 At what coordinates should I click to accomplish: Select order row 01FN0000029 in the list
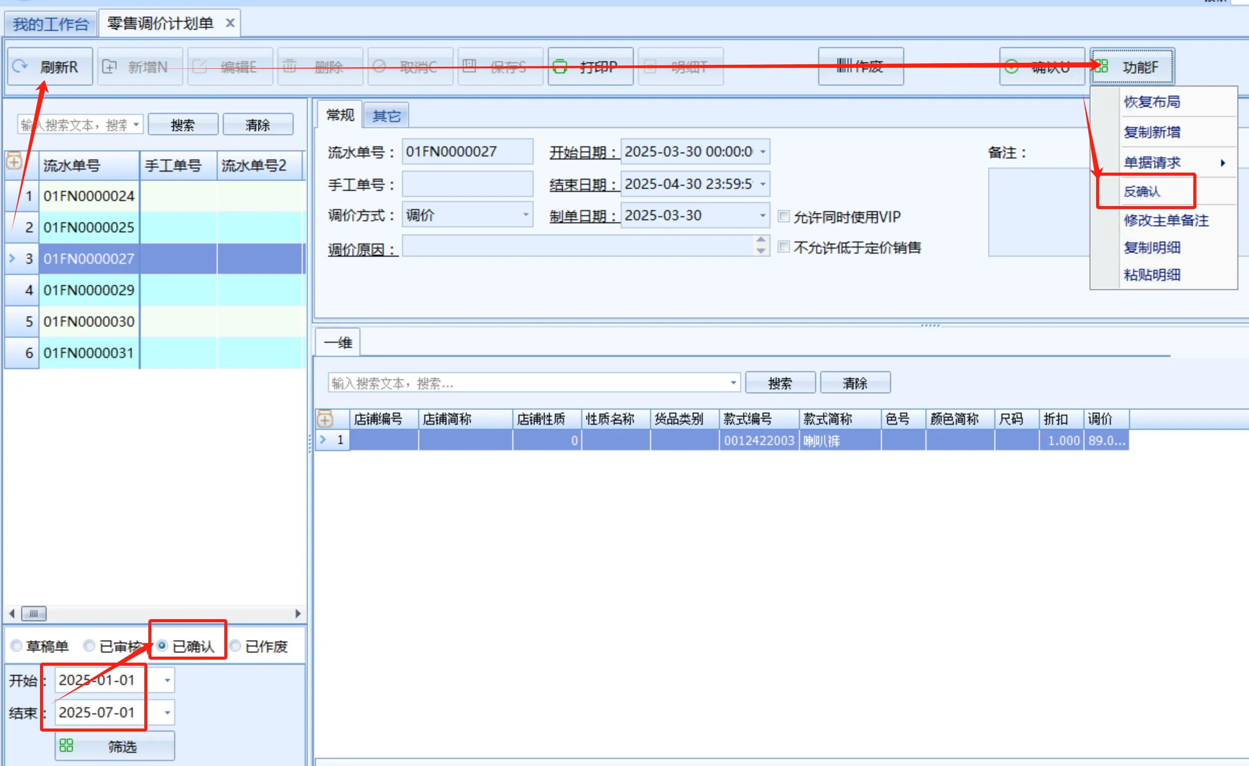pyautogui.click(x=89, y=290)
